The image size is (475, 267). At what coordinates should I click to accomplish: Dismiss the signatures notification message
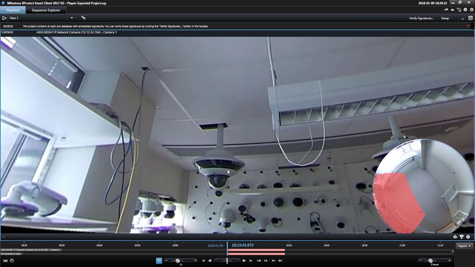(x=468, y=26)
